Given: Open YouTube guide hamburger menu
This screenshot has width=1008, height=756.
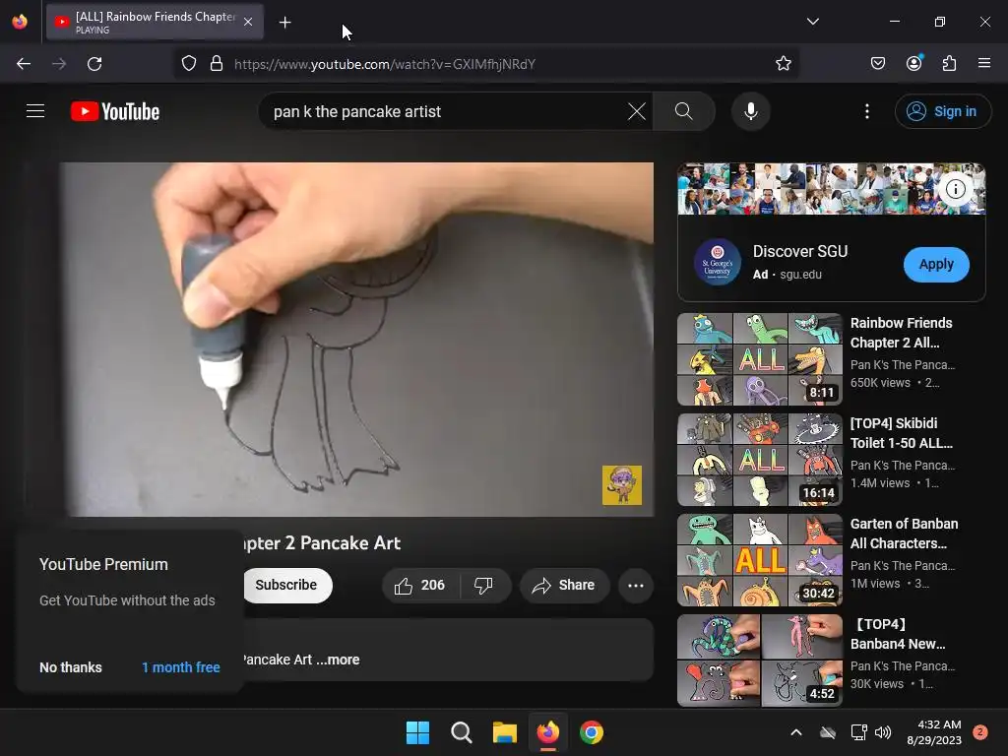Looking at the screenshot, I should tap(35, 111).
